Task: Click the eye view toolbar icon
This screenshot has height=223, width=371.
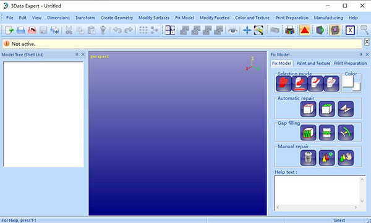Action: pyautogui.click(x=233, y=30)
